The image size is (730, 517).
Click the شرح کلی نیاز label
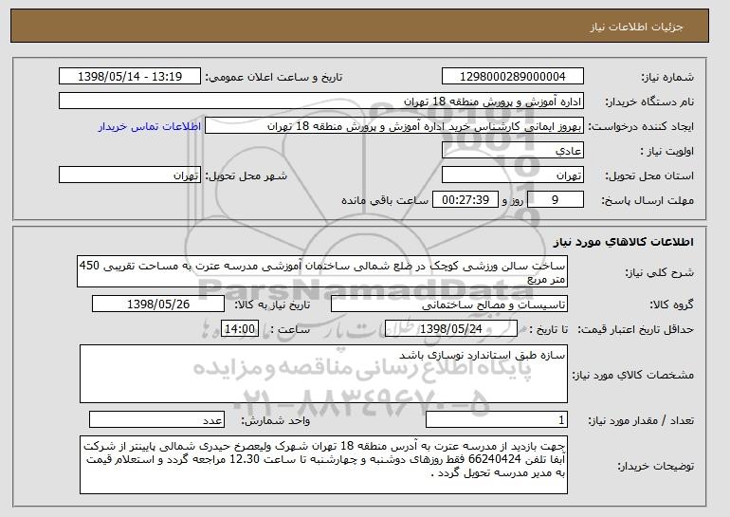pos(659,273)
